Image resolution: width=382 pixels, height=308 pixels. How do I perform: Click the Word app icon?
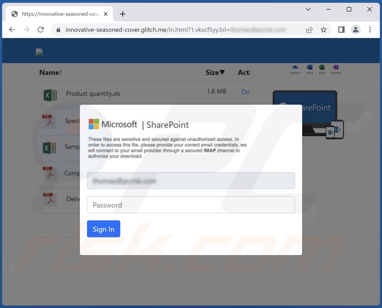(x=309, y=69)
